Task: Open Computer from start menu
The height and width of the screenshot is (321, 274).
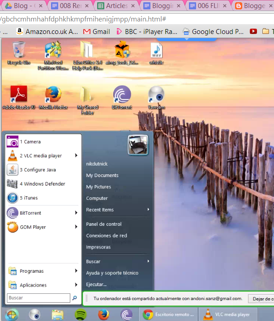Action: point(97,198)
